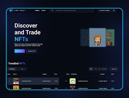Select the 7 w time filter

click(x=96, y=69)
